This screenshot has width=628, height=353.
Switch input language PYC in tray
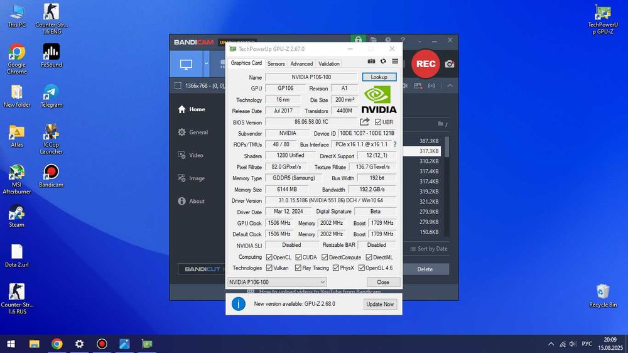pos(587,344)
